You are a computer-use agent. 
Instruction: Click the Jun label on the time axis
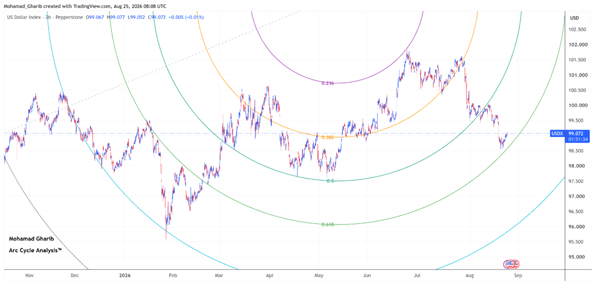(x=367, y=274)
